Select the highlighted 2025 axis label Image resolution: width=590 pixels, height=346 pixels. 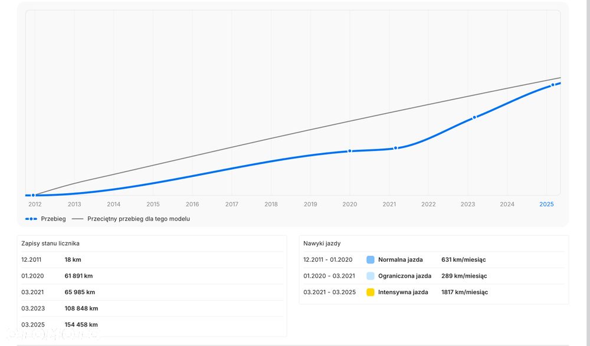(546, 205)
